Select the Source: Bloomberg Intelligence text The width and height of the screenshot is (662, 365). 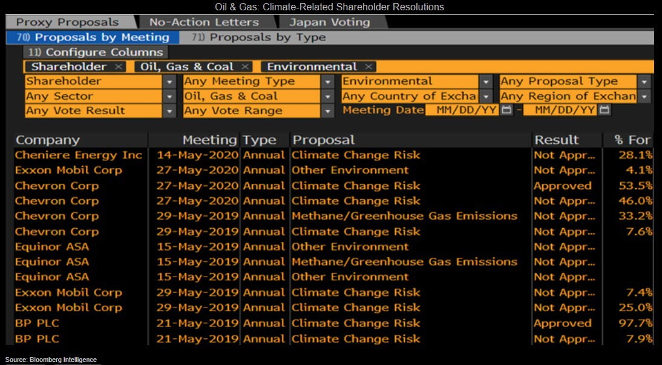click(x=51, y=360)
